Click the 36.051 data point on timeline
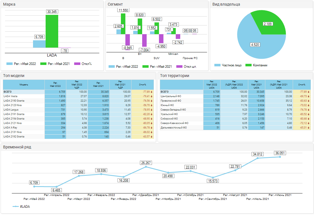 (280, 157)
